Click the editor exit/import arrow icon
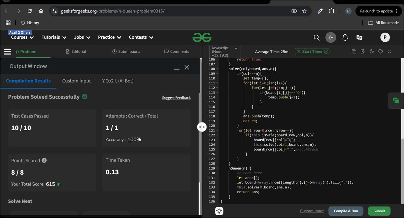The width and height of the screenshot is (404, 218). point(363,51)
